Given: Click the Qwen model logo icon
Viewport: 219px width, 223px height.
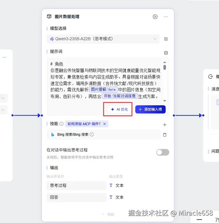Looking at the screenshot, I should [x=52, y=39].
